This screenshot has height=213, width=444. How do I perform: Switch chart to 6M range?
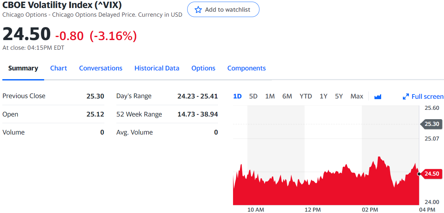click(287, 96)
